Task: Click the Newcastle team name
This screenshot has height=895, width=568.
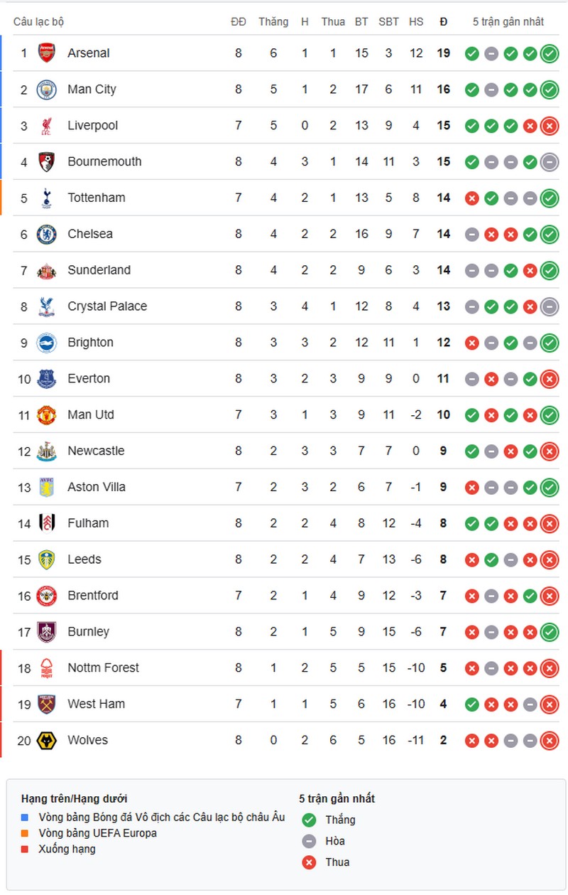Action: (x=96, y=451)
